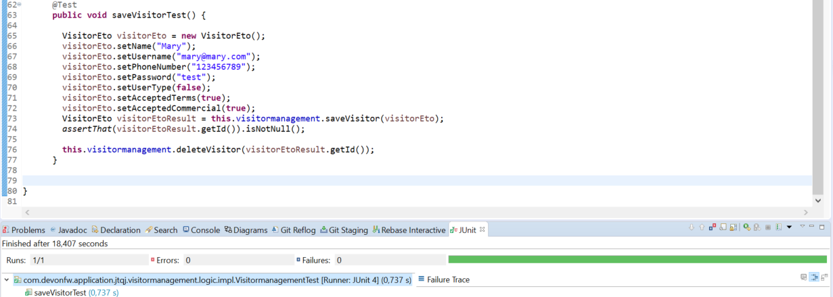Rerun test with failures first

(x=757, y=227)
